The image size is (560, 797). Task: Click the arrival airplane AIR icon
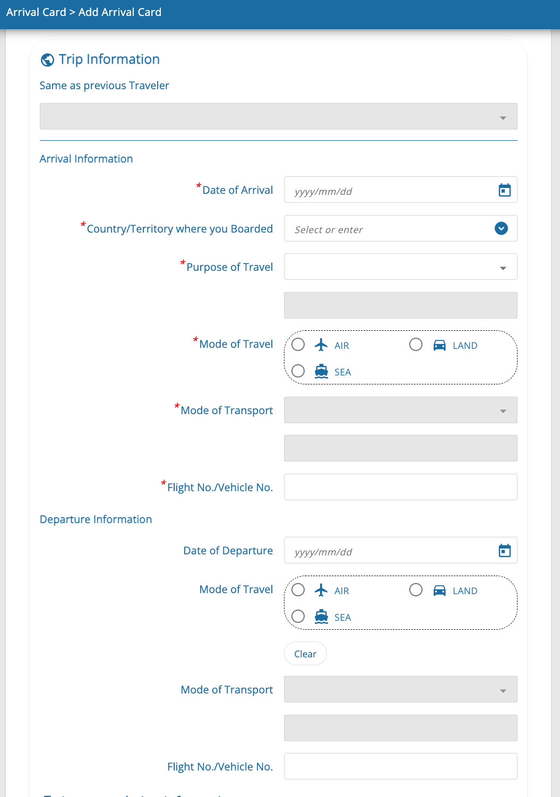[x=321, y=345]
